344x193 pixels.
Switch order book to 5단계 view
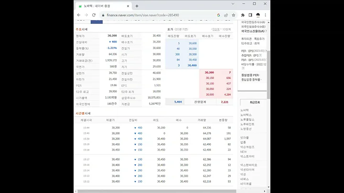click(x=215, y=30)
